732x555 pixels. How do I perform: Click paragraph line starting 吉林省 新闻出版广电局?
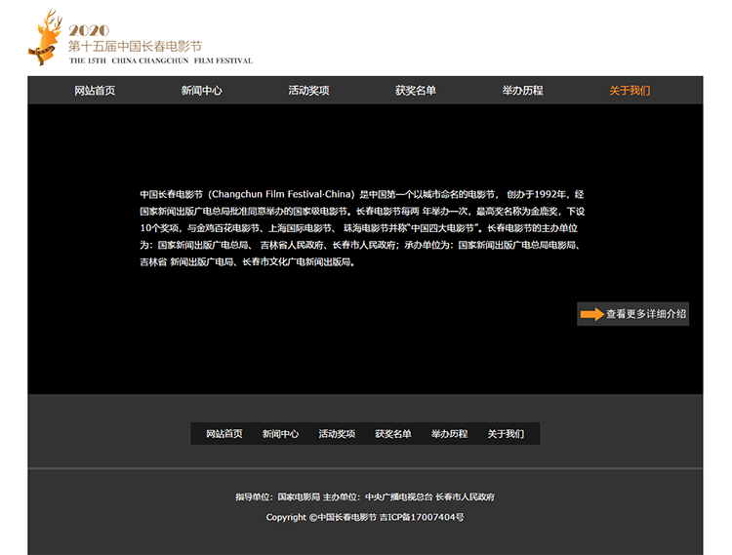(x=248, y=262)
